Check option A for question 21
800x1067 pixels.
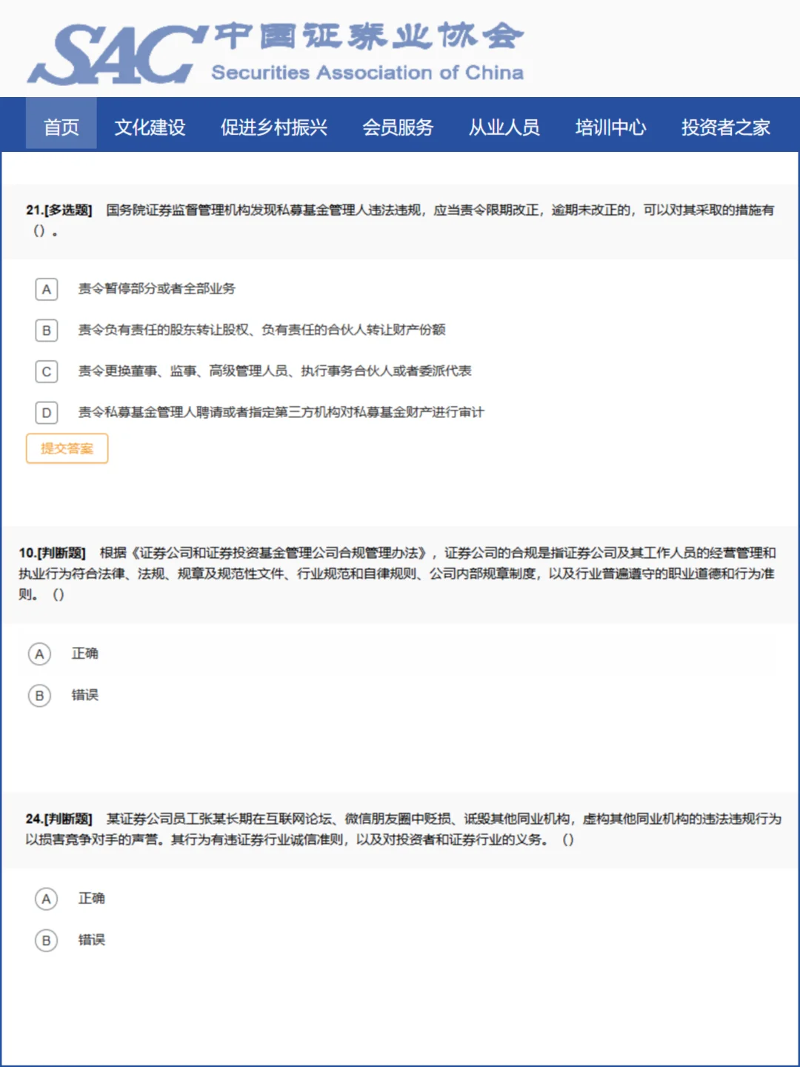(47, 289)
